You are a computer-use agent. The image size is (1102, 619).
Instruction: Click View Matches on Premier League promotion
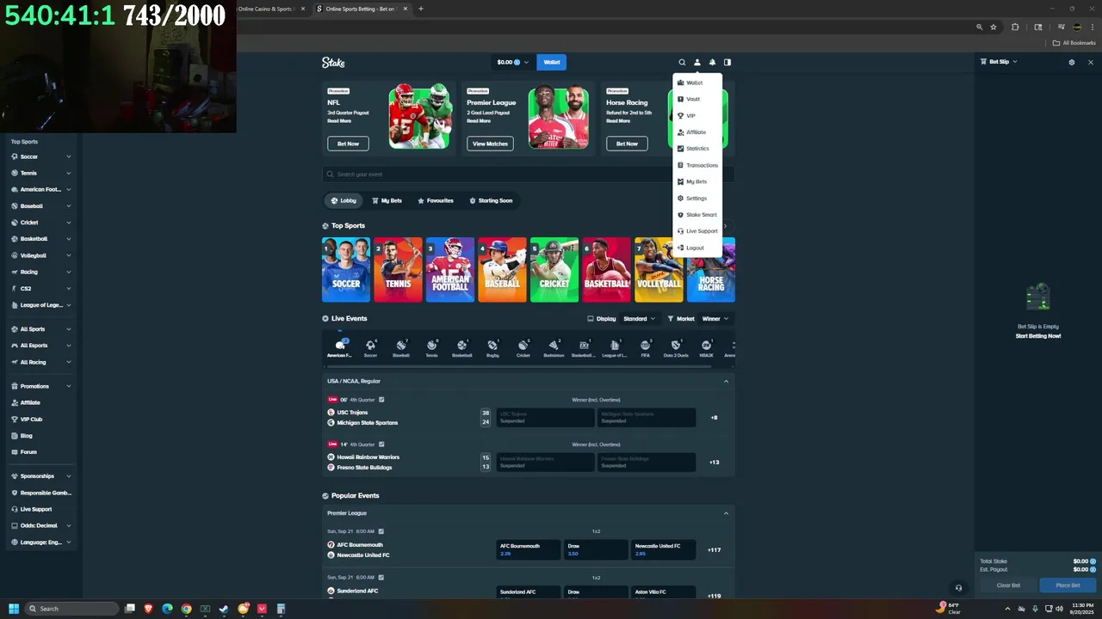(x=490, y=144)
